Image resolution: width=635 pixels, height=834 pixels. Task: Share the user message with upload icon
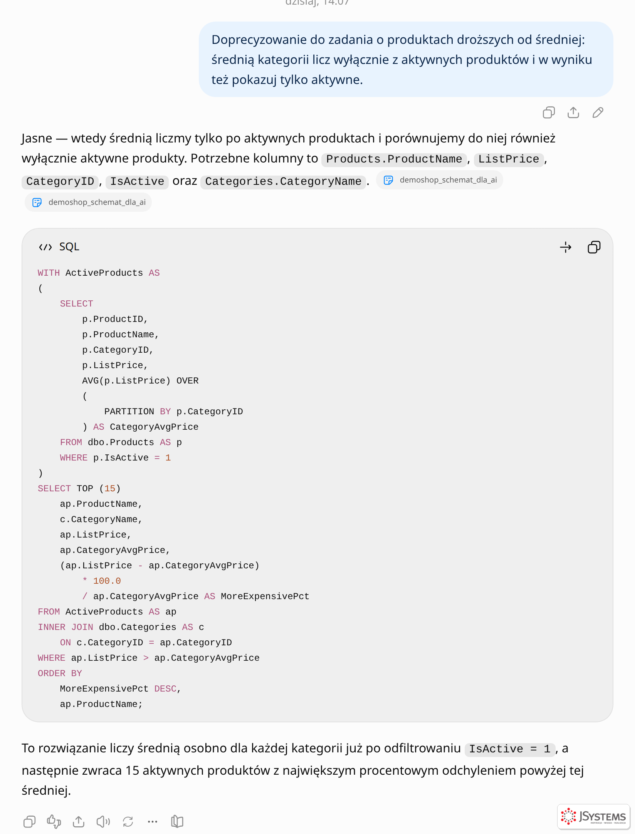click(573, 112)
